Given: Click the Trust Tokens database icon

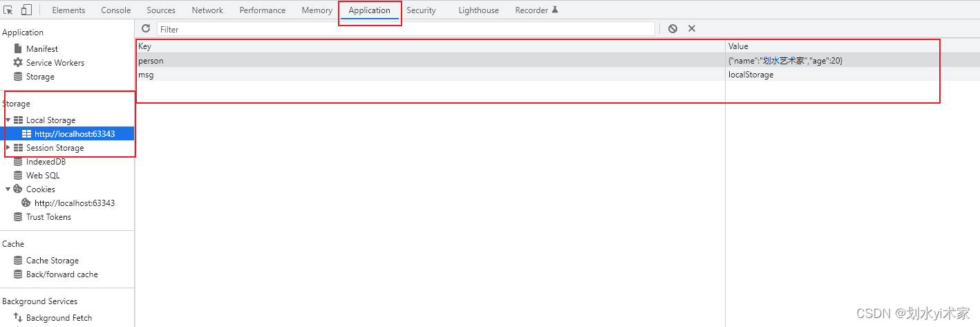Looking at the screenshot, I should [x=18, y=217].
